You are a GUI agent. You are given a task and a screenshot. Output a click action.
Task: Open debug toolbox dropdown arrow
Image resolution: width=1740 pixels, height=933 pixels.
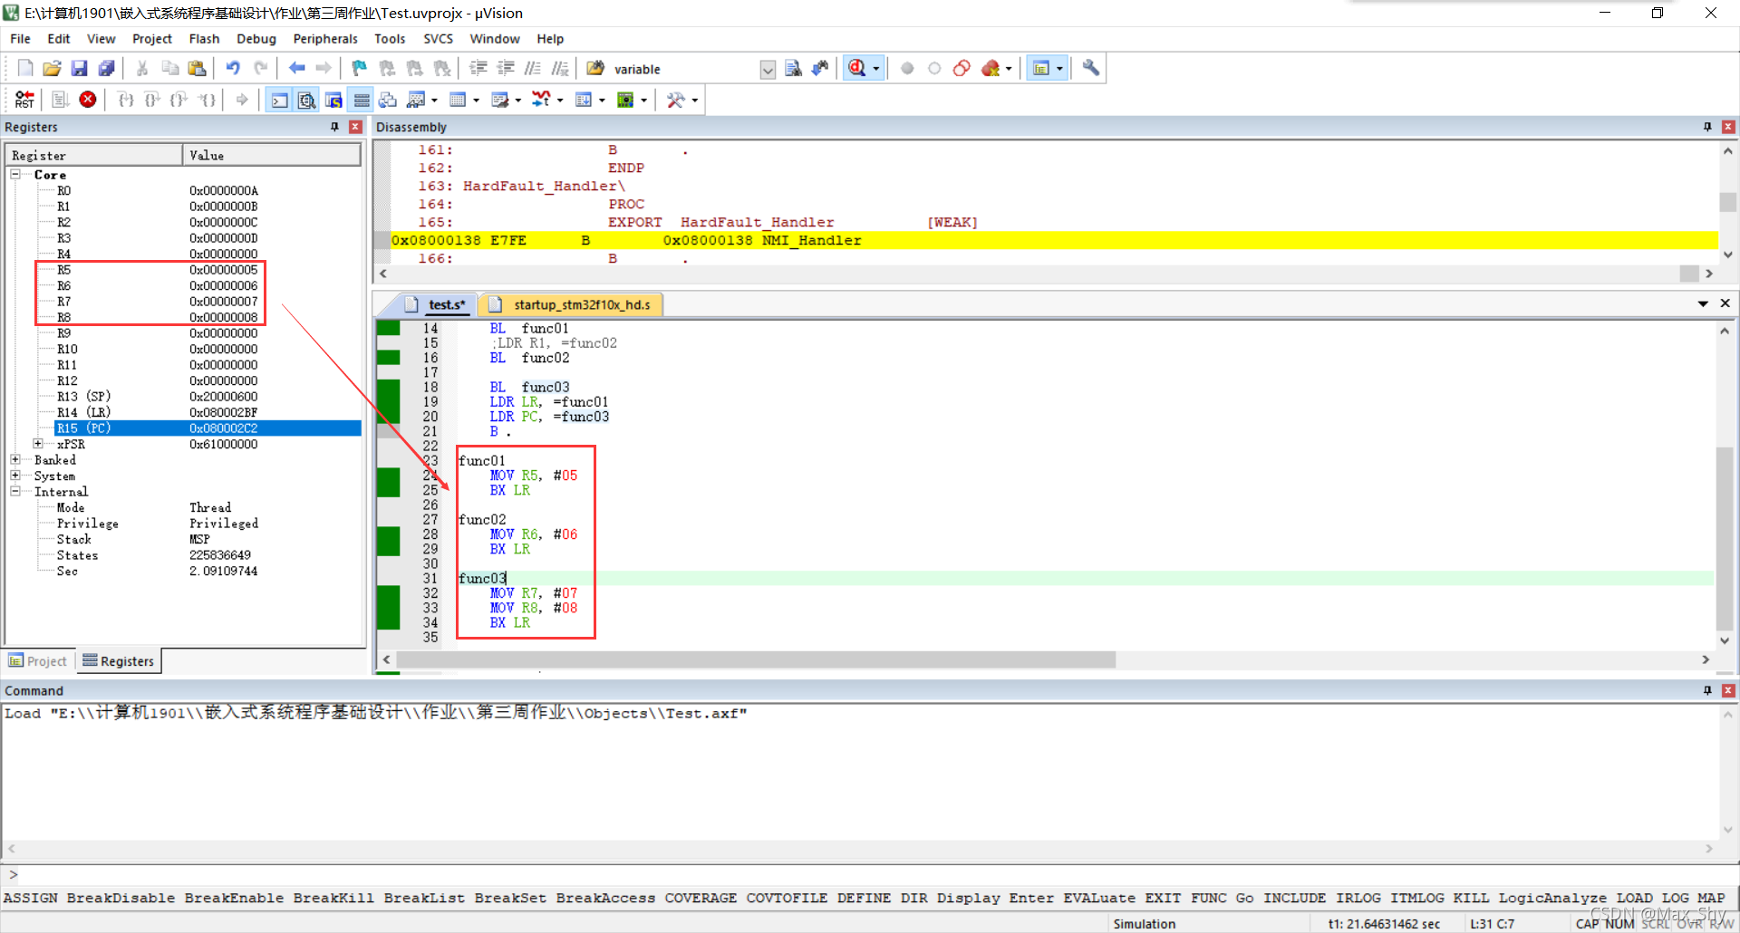(x=695, y=100)
